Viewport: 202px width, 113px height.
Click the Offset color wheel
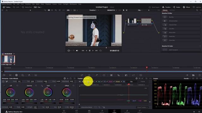[67, 92]
